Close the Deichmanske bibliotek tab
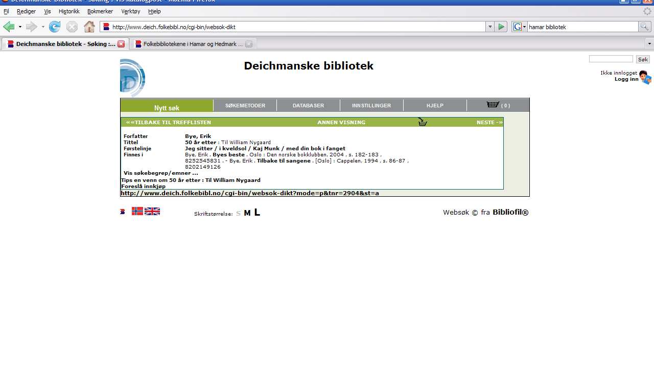 pos(121,44)
